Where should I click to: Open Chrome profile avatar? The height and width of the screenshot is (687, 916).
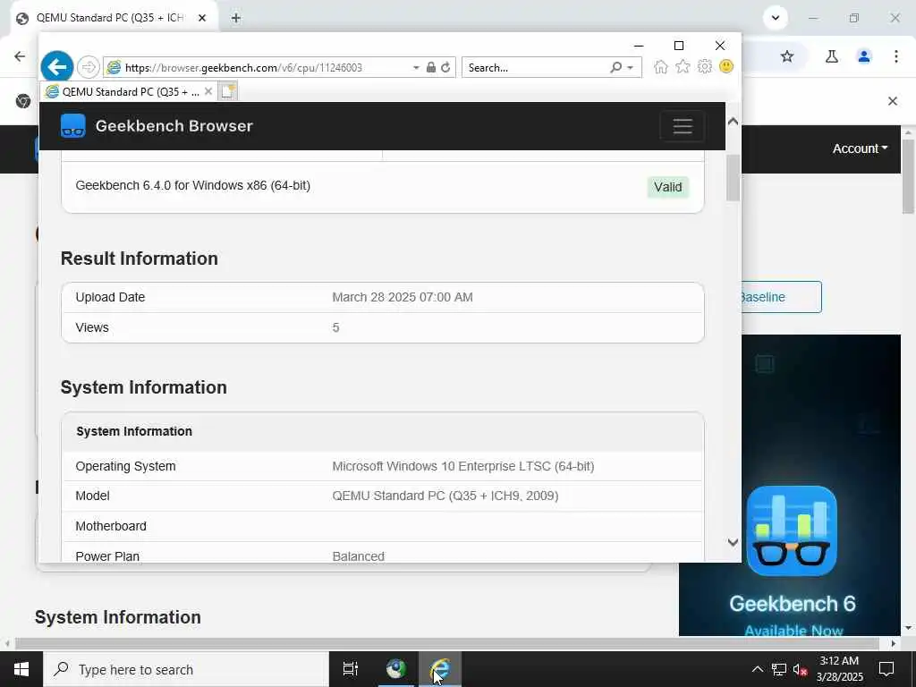point(864,56)
